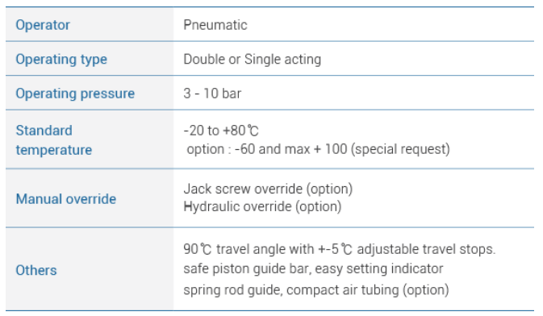Select Double or Single acting text
543x316 pixels.
252,60
